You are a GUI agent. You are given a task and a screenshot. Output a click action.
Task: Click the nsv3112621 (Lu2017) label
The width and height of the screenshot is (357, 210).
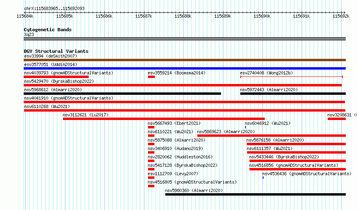click(x=85, y=115)
